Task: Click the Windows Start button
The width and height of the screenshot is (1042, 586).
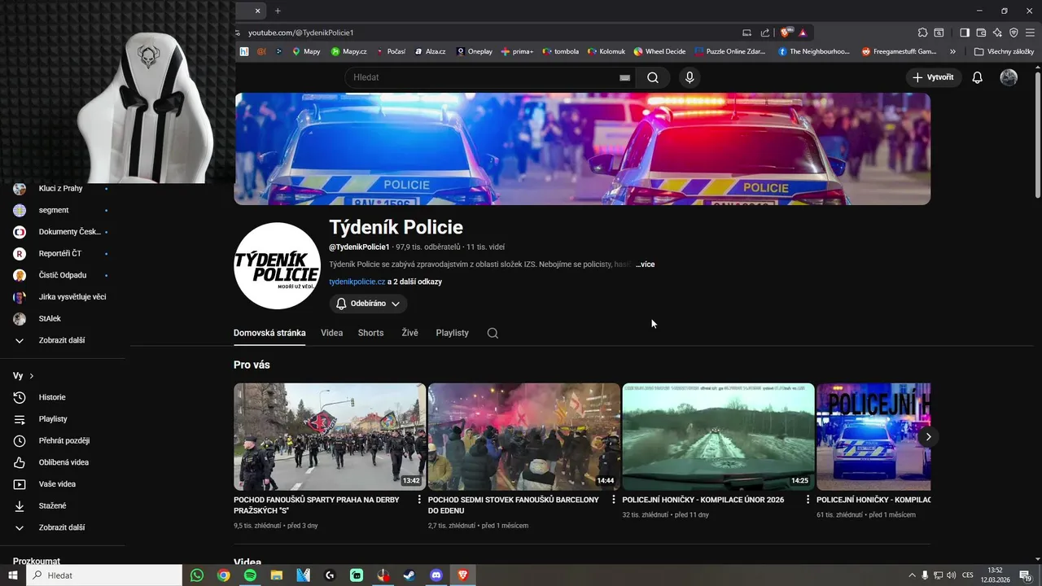Action: (x=13, y=575)
